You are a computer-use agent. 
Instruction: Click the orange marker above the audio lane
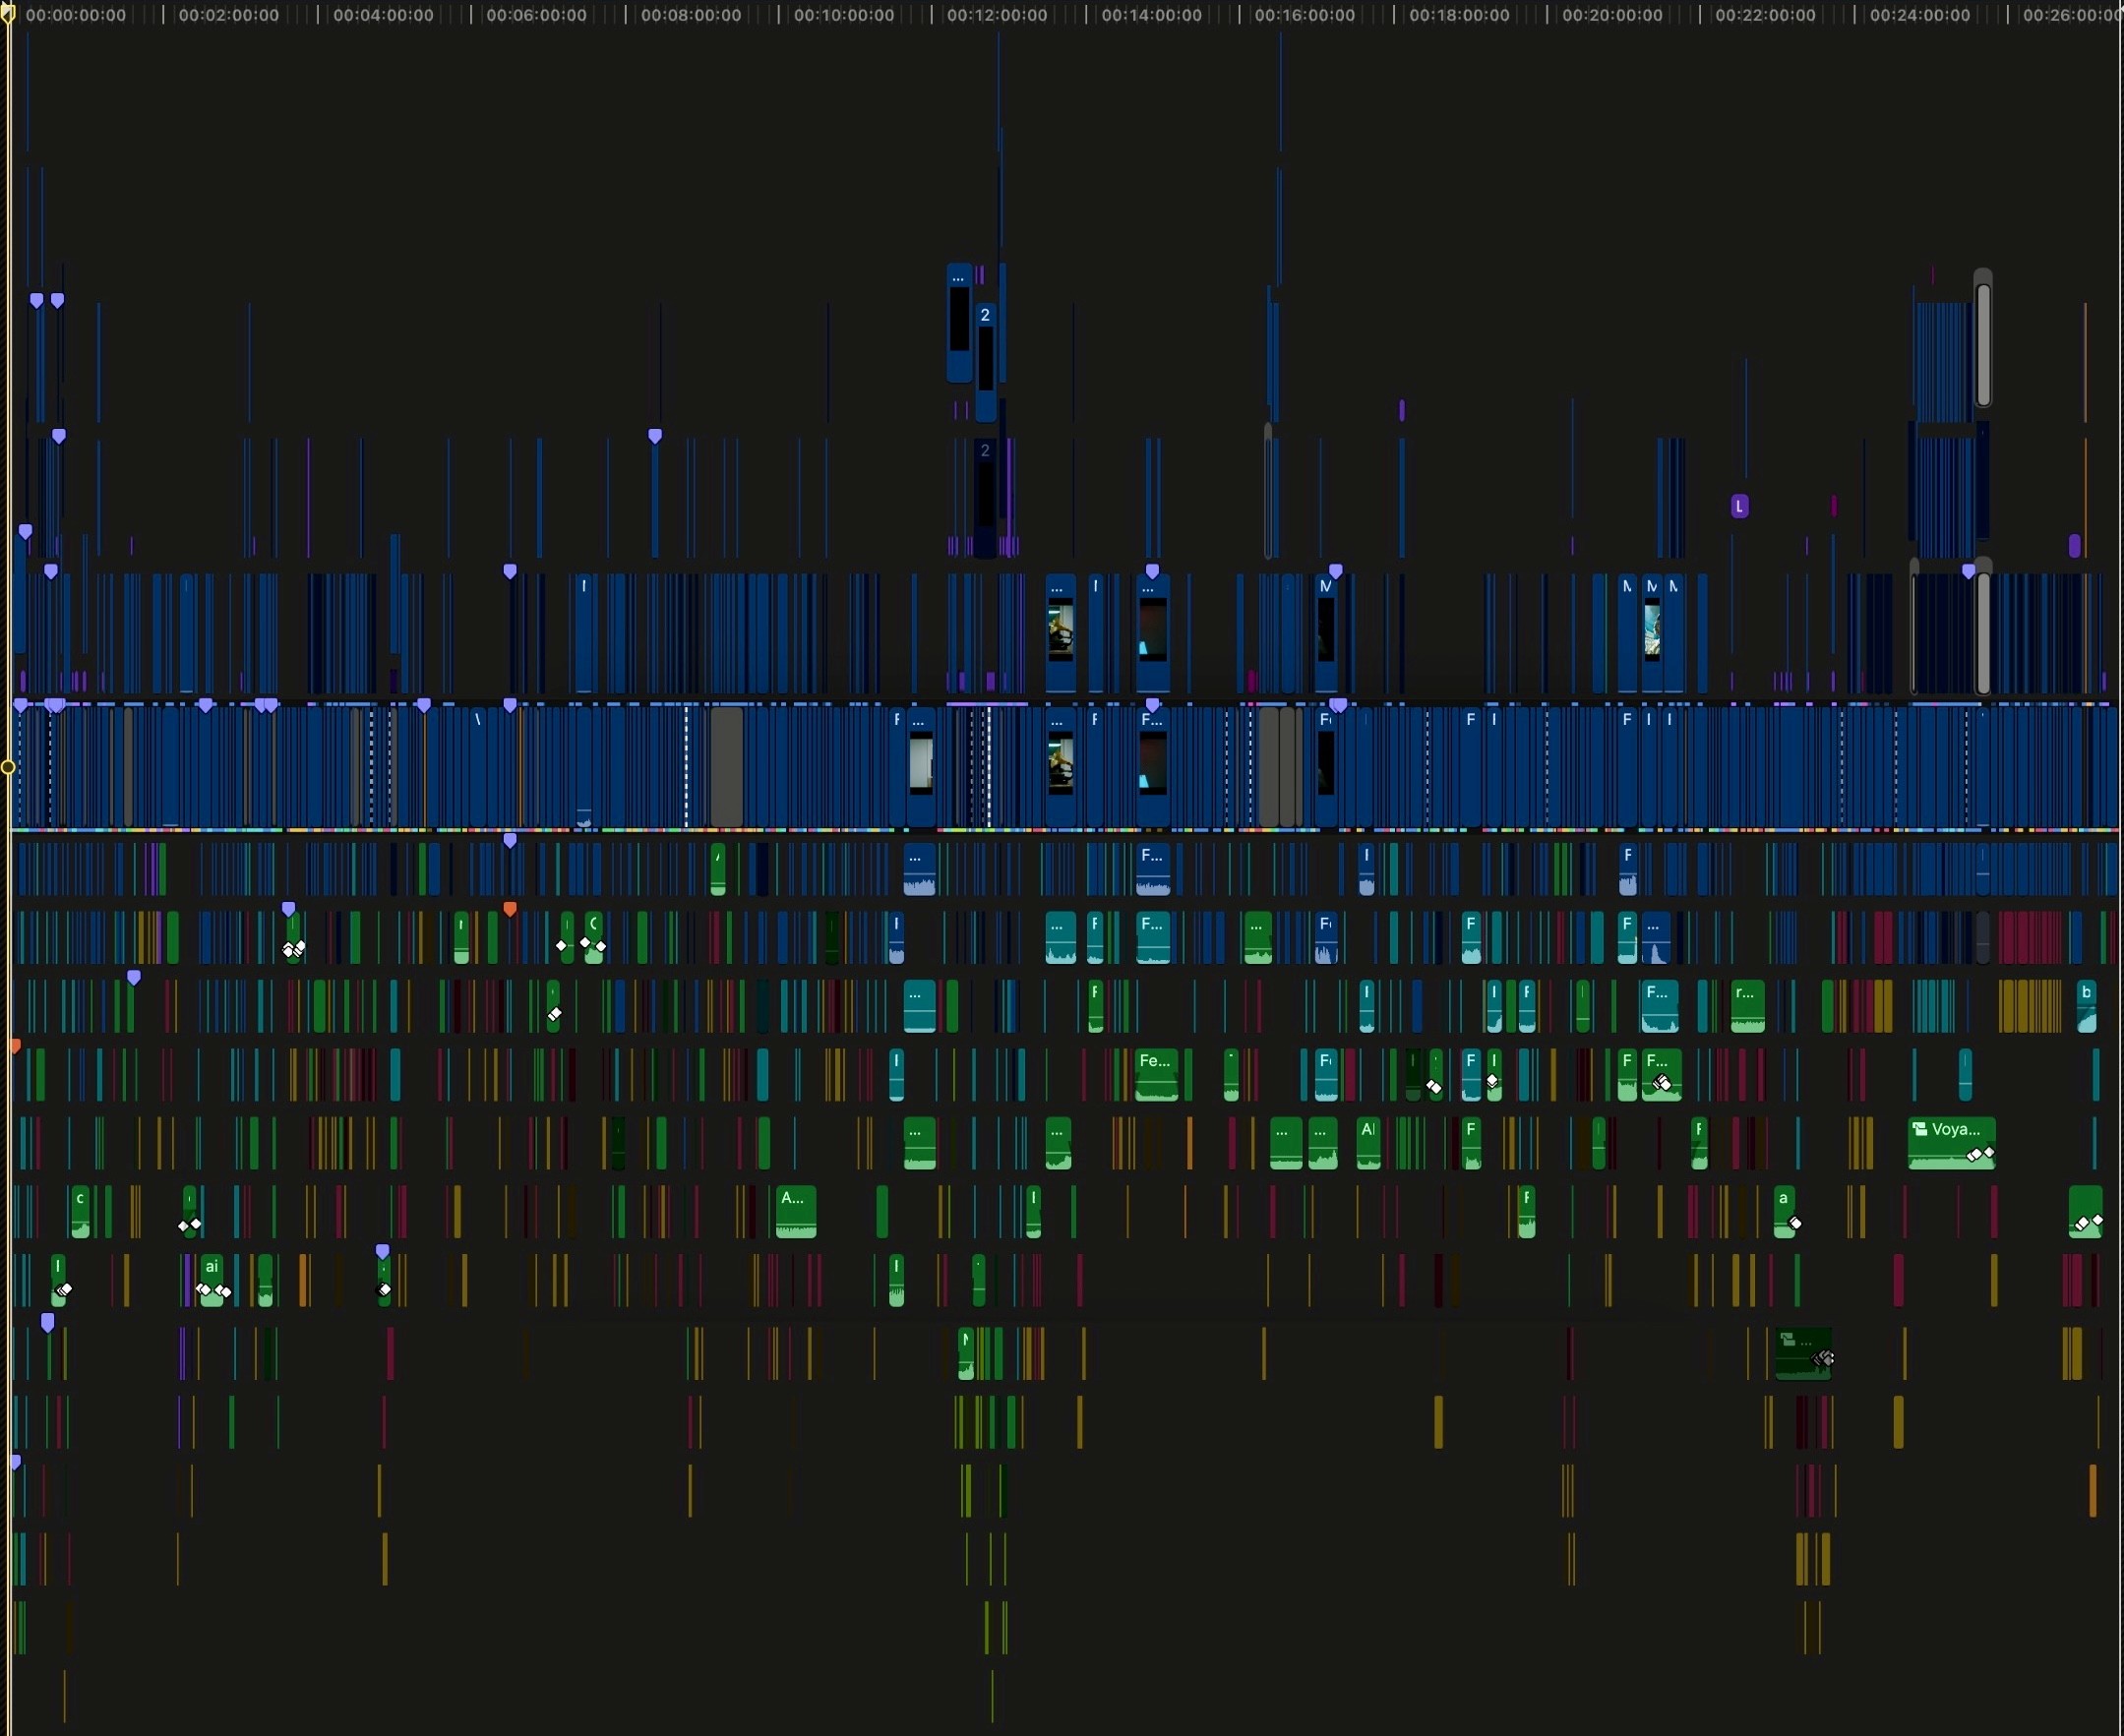[x=510, y=909]
